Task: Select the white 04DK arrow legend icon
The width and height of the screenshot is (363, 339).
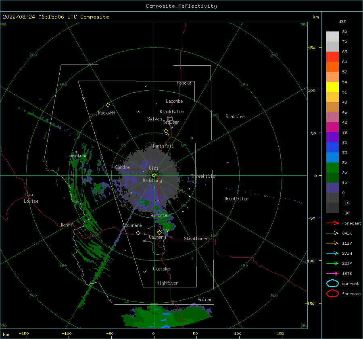Action: coord(332,233)
